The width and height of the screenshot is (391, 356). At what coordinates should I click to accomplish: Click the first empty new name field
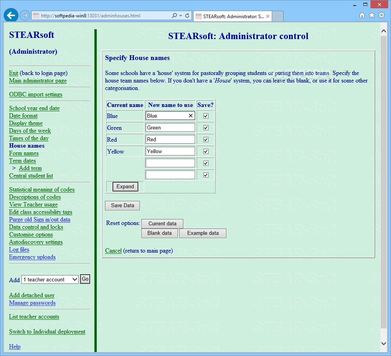[x=170, y=163]
